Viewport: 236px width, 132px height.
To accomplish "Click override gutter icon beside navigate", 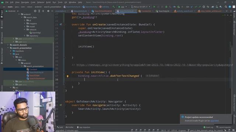I will [60, 105].
